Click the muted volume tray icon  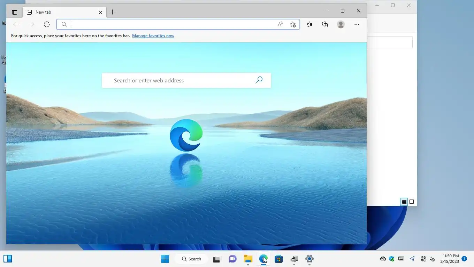pos(432,259)
